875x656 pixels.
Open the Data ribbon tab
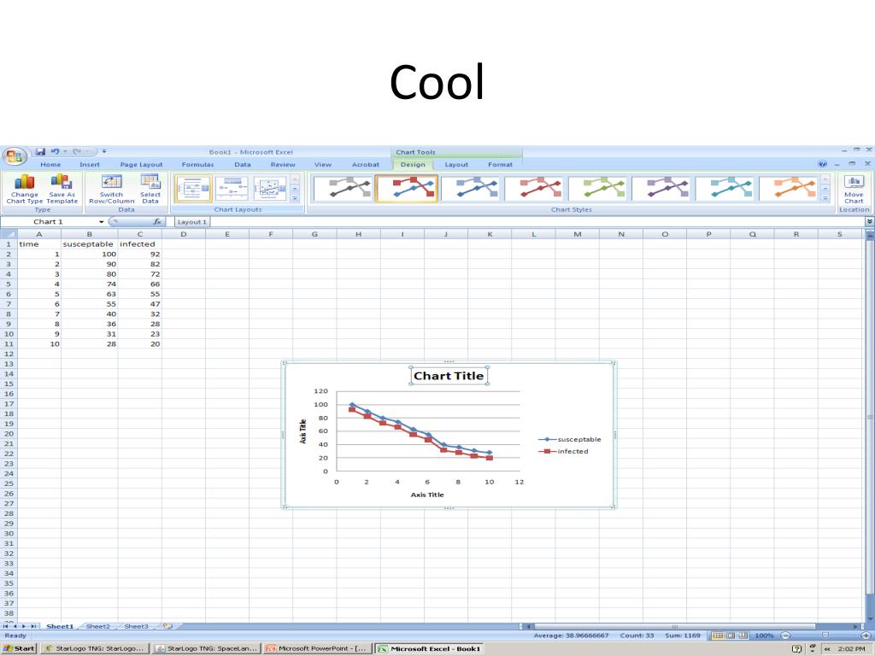pos(242,165)
